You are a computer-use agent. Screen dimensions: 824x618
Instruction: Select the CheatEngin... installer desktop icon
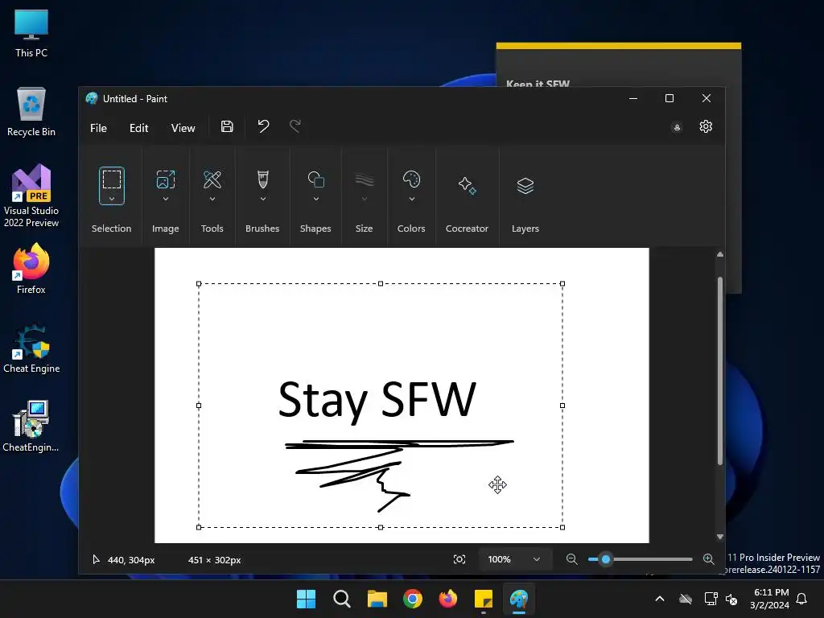tap(31, 426)
